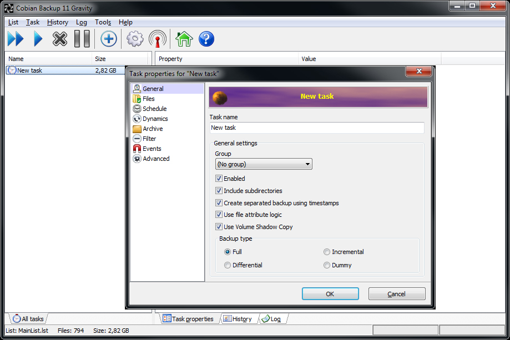Switch to the History tab label

(x=242, y=319)
